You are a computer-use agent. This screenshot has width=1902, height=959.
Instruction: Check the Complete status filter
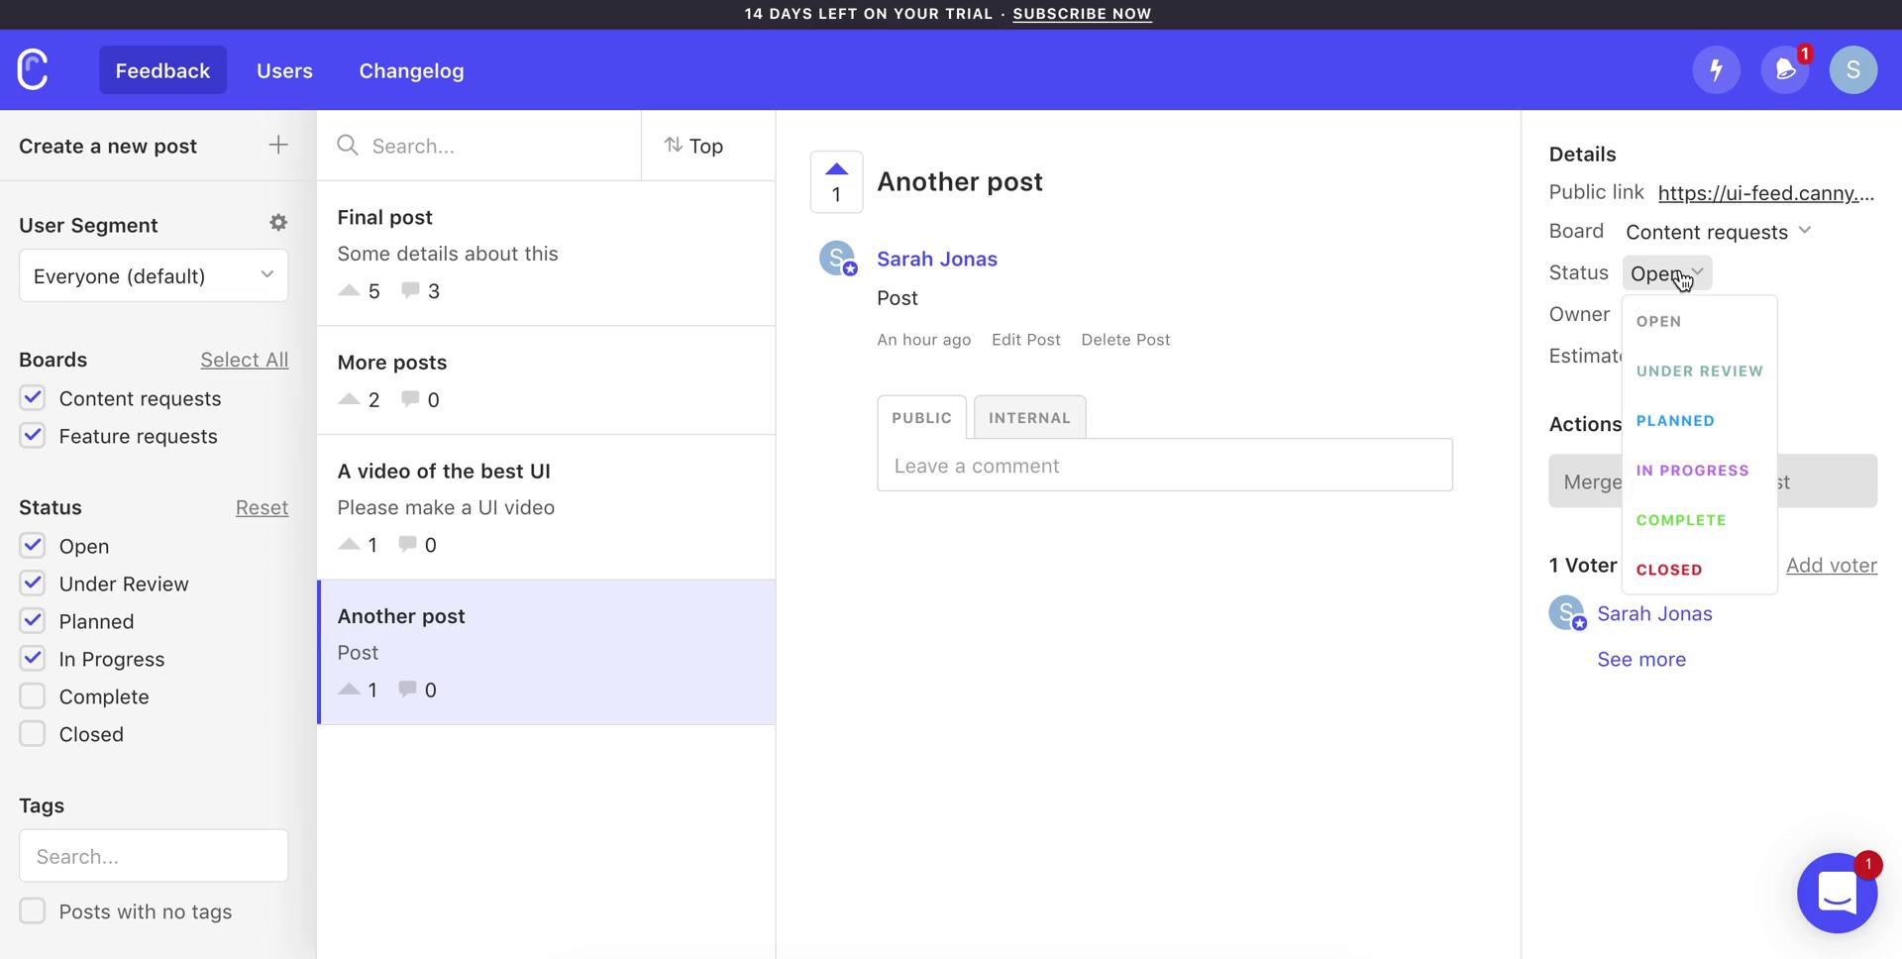[x=32, y=696]
